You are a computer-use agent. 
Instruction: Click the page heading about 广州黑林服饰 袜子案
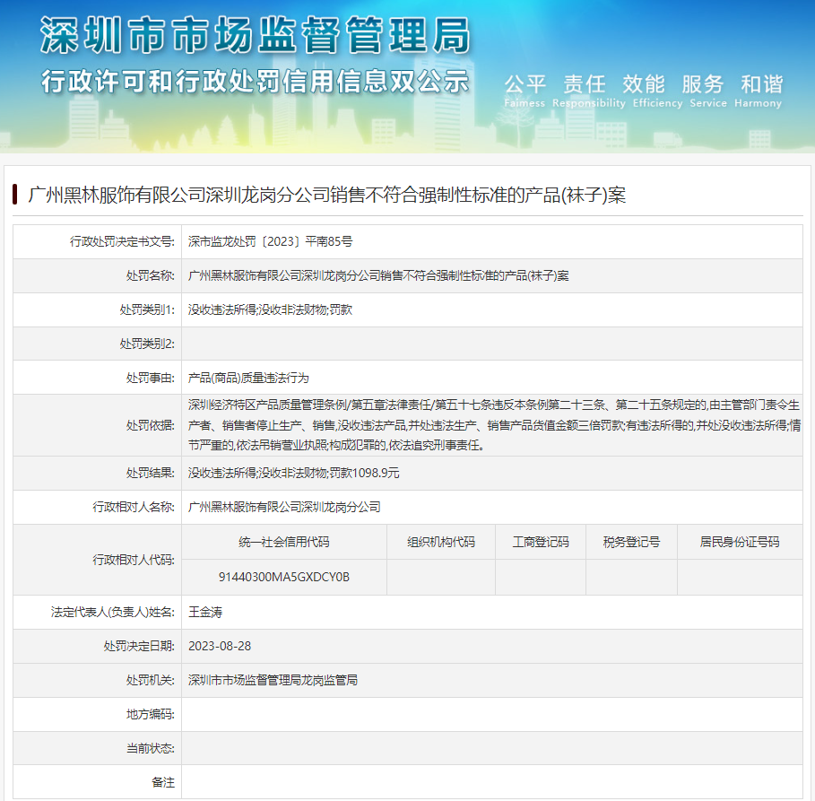(x=327, y=195)
